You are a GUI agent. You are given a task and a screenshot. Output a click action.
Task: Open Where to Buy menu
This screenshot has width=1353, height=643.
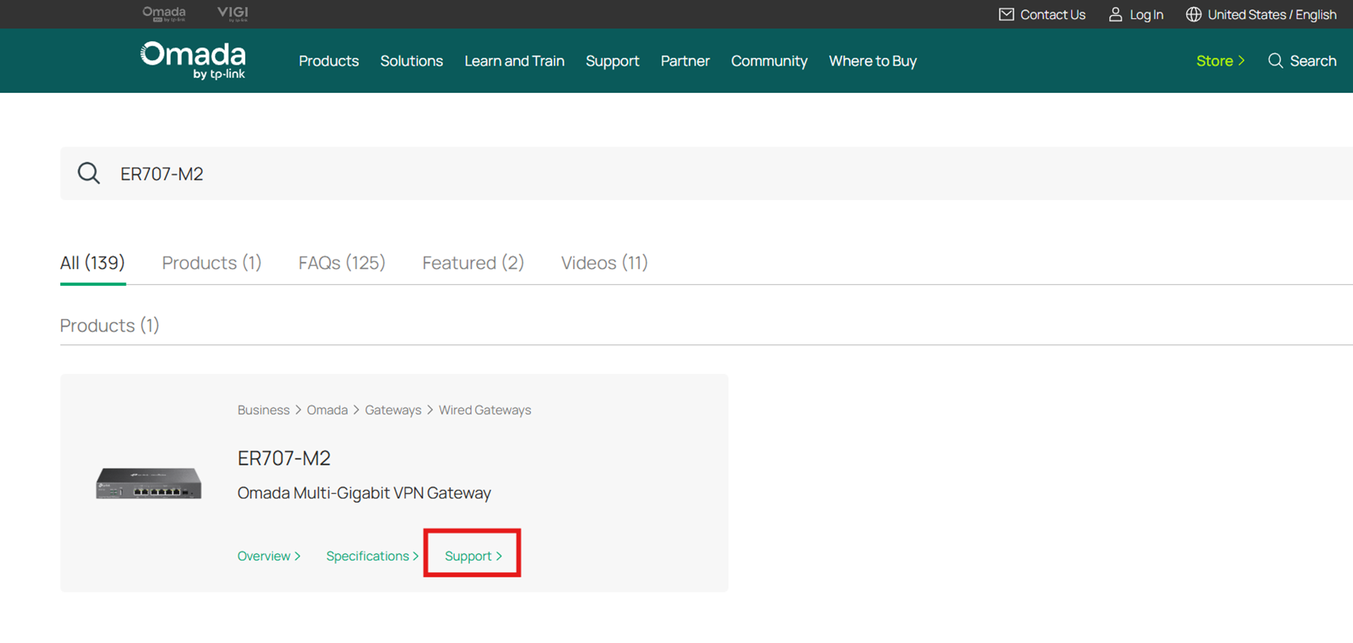(x=872, y=61)
